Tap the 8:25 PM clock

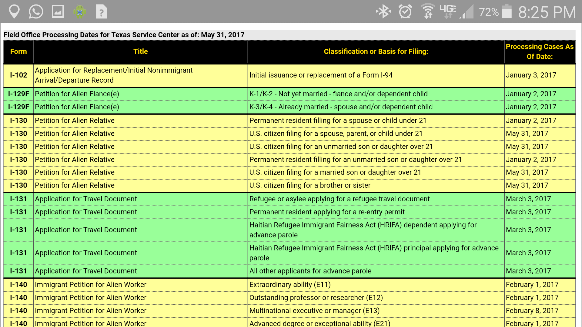547,12
